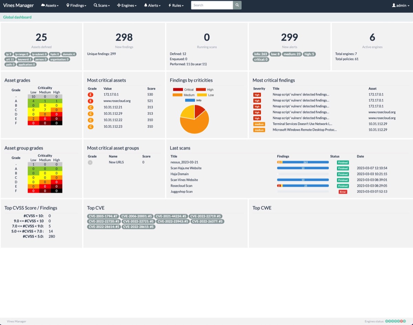This screenshot has width=413, height=325.
Task: Toggle the Low legend entry in pie chart
Action: (x=206, y=95)
